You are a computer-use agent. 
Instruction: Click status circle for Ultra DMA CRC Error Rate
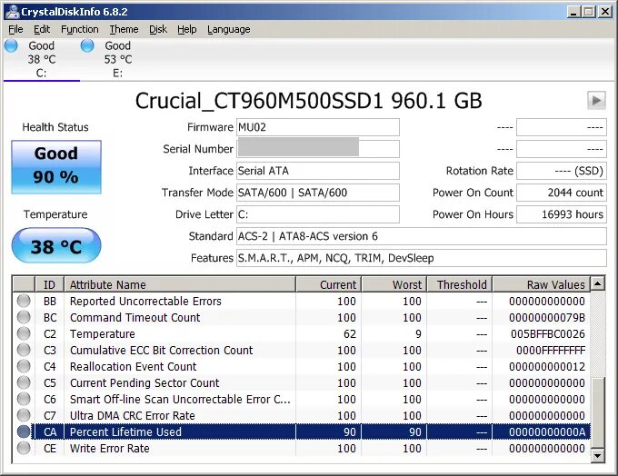tap(24, 415)
